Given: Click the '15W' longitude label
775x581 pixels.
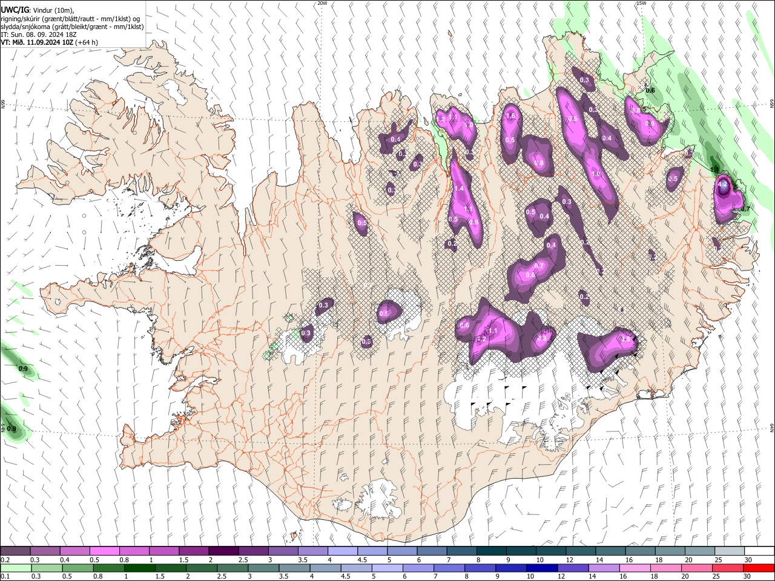Looking at the screenshot, I should click(641, 3).
